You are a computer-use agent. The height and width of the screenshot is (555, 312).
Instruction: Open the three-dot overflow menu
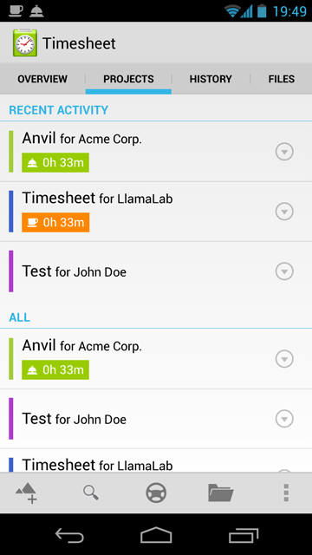tap(286, 493)
